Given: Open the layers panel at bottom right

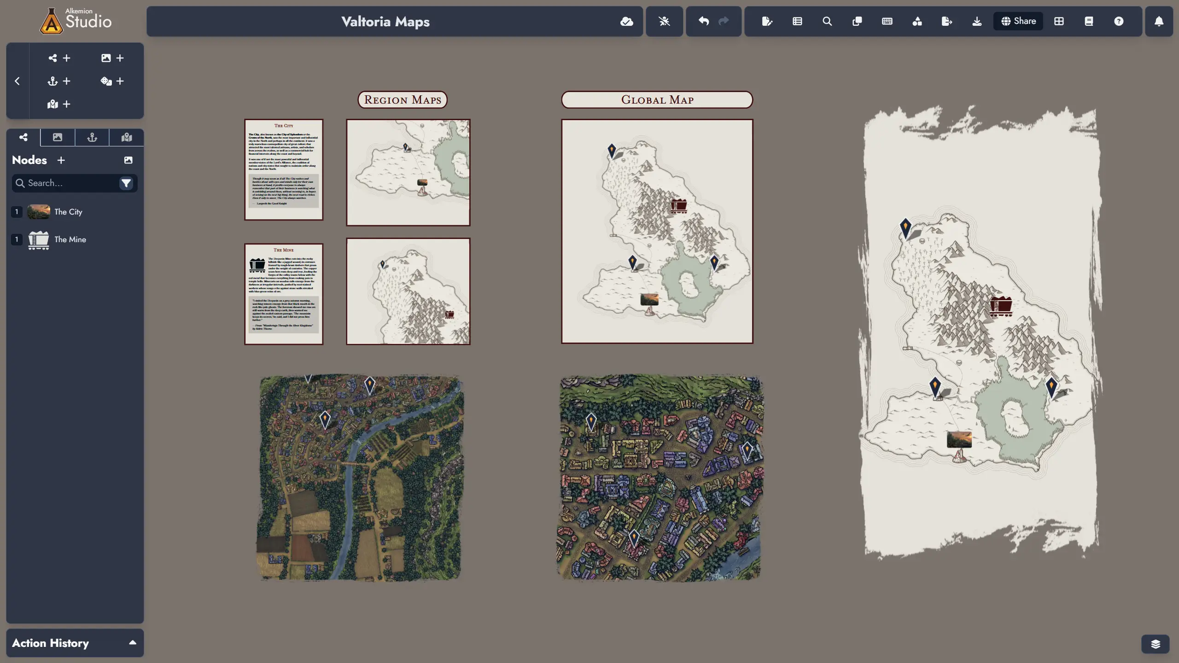Looking at the screenshot, I should [1155, 644].
